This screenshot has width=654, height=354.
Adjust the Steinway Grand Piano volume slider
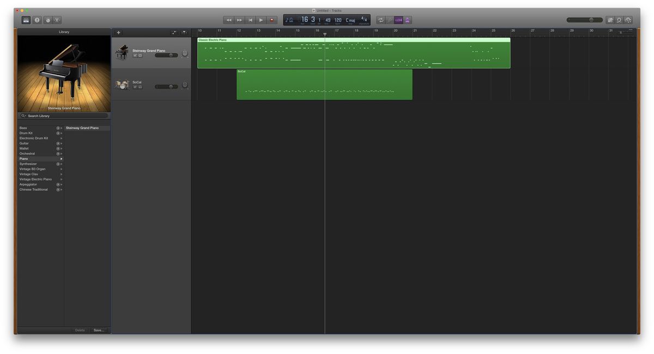[171, 55]
